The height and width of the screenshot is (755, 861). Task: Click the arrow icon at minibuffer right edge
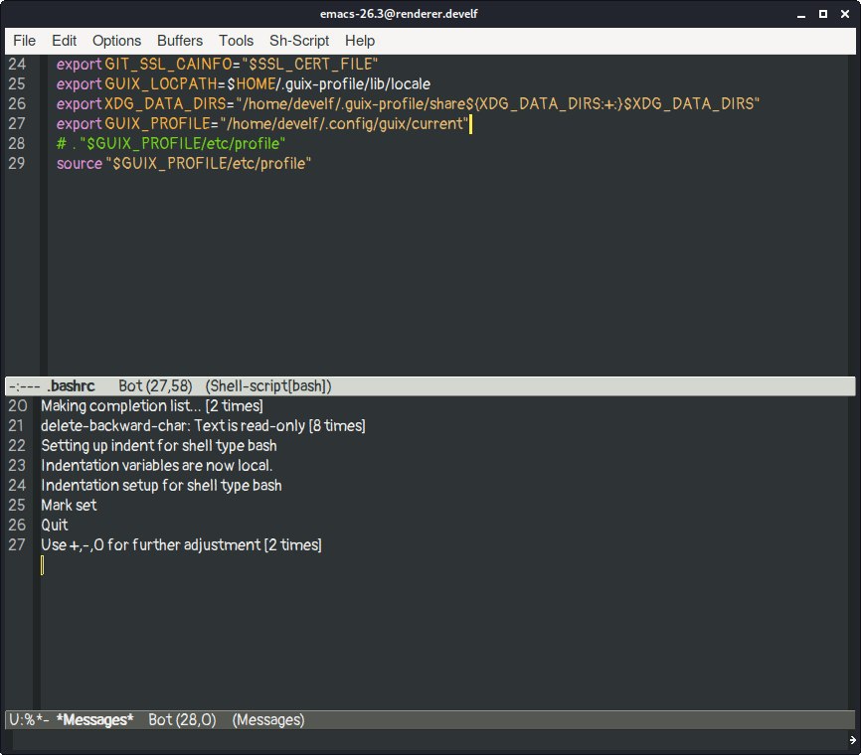[x=853, y=740]
